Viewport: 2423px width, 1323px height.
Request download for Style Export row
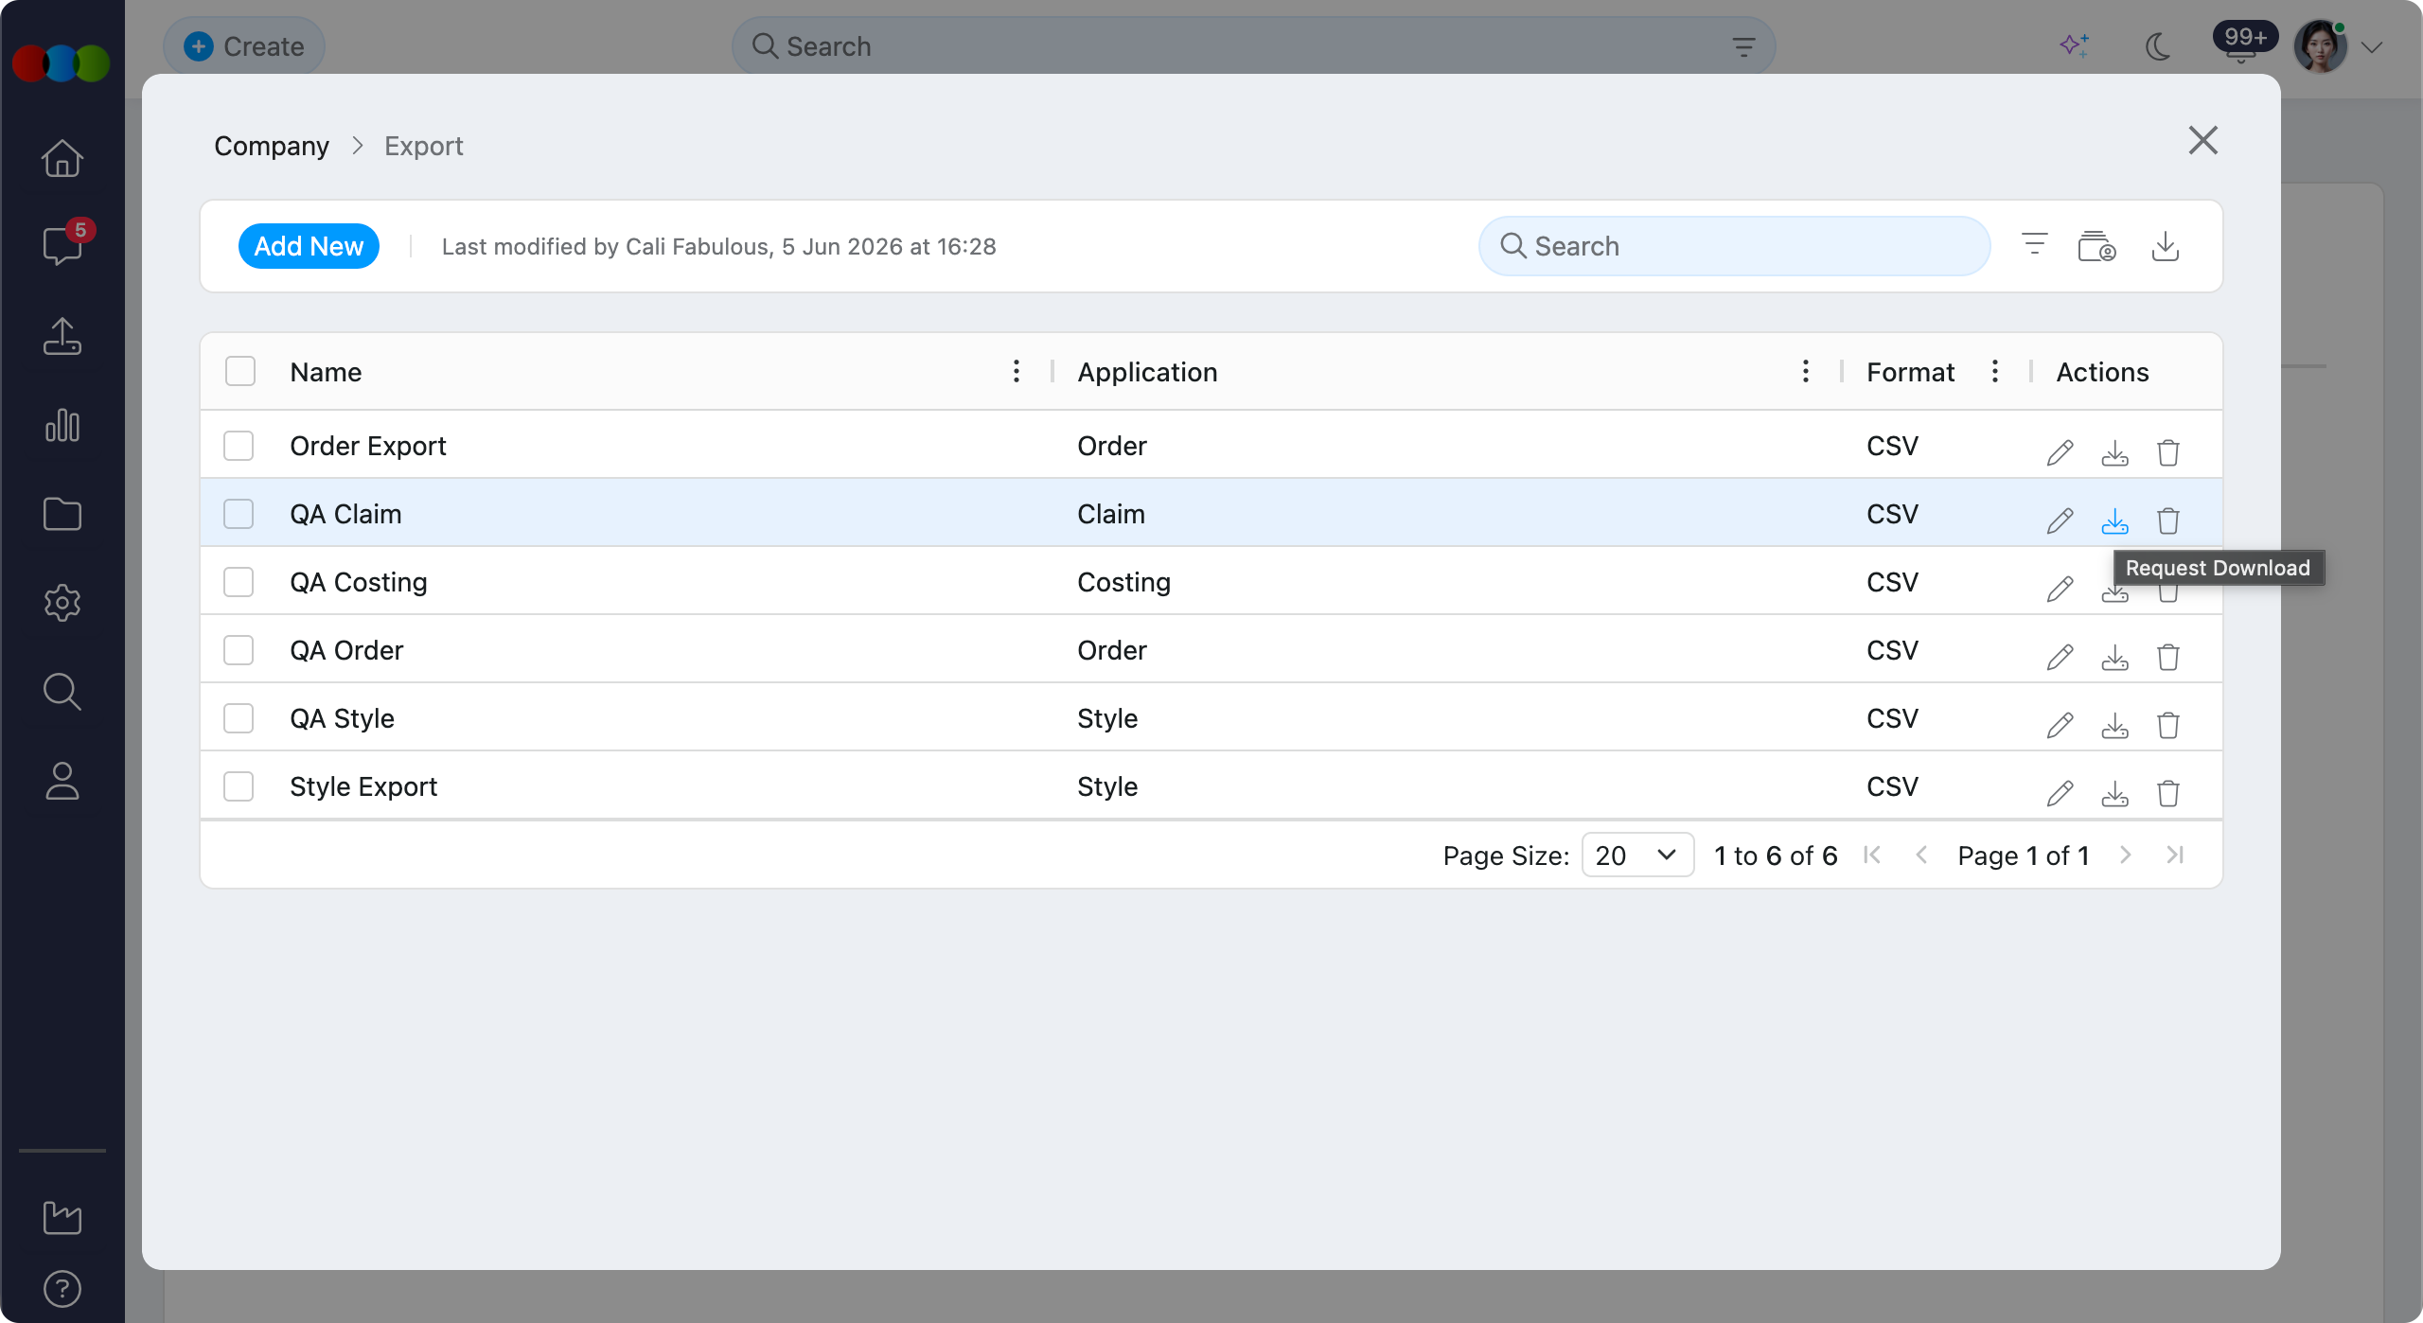click(2115, 793)
